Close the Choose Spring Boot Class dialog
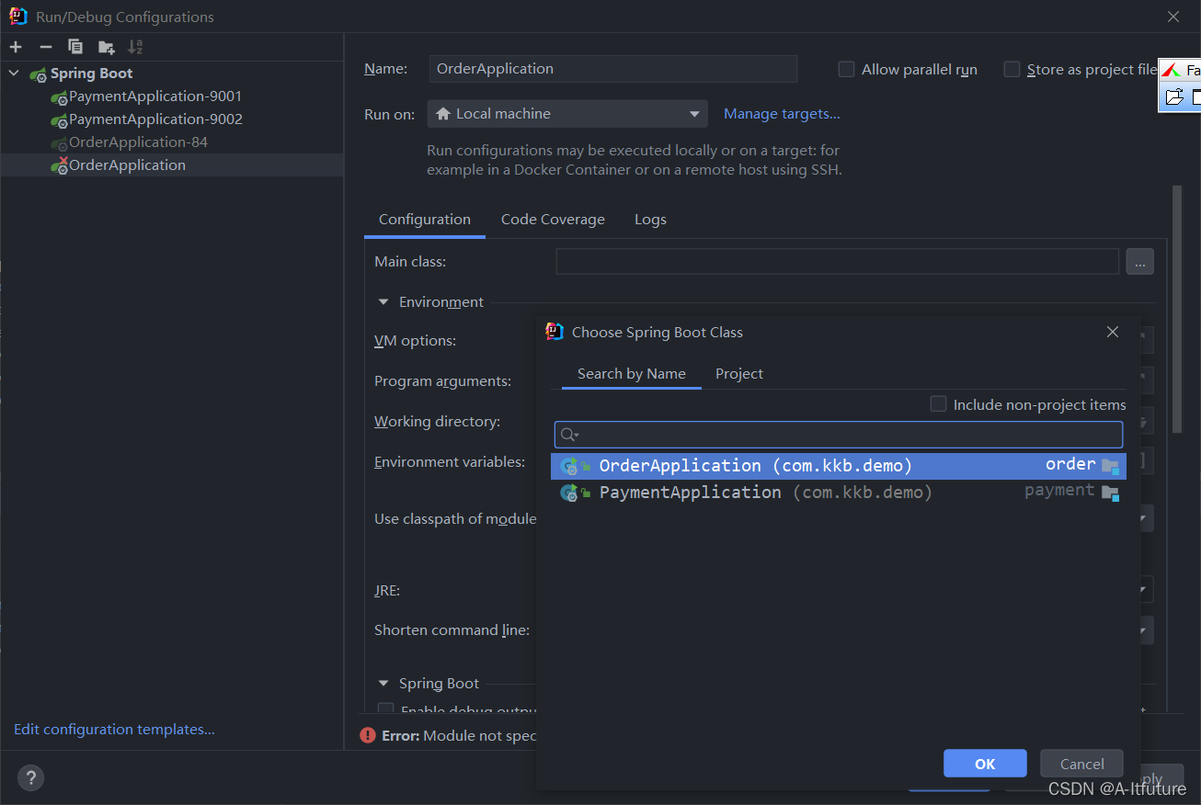This screenshot has height=805, width=1201. 1113,332
